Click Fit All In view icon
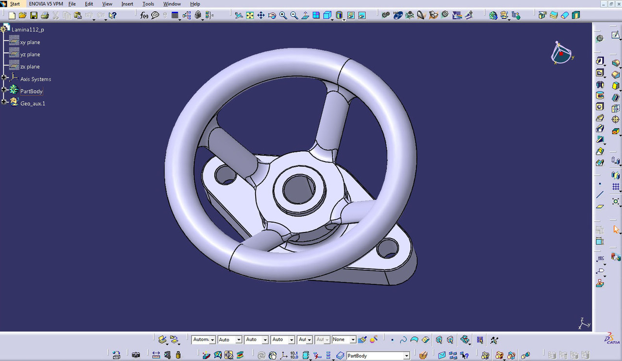 [x=250, y=16]
